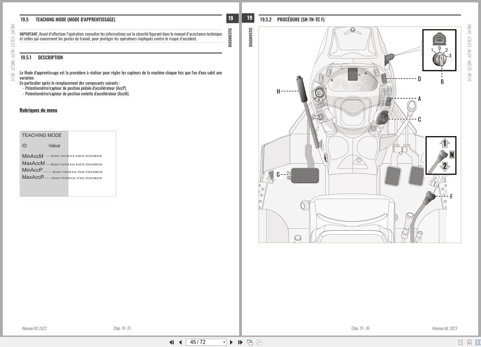Screen dimensions: 481x347
Task: Switch to single page view
Action: click(460, 343)
